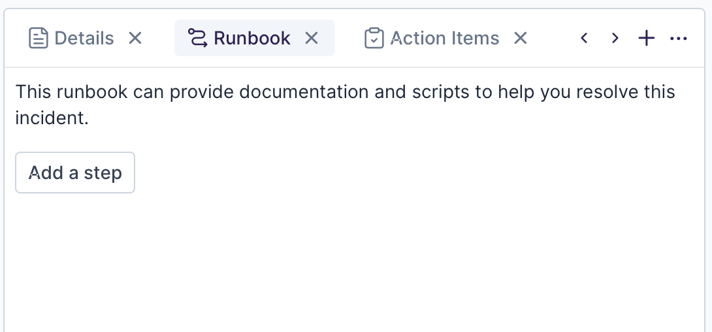The image size is (712, 332).
Task: Add a new tab with plus icon
Action: click(x=646, y=39)
